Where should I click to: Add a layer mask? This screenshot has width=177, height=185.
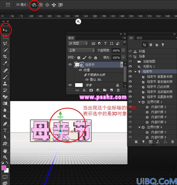(91, 90)
